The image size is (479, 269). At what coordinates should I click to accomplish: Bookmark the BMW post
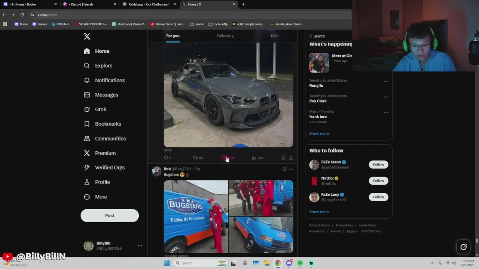pyautogui.click(x=283, y=158)
